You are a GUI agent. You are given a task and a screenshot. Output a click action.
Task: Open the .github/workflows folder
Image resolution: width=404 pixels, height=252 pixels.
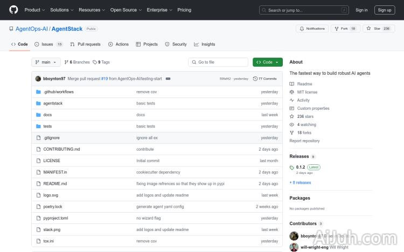point(59,92)
